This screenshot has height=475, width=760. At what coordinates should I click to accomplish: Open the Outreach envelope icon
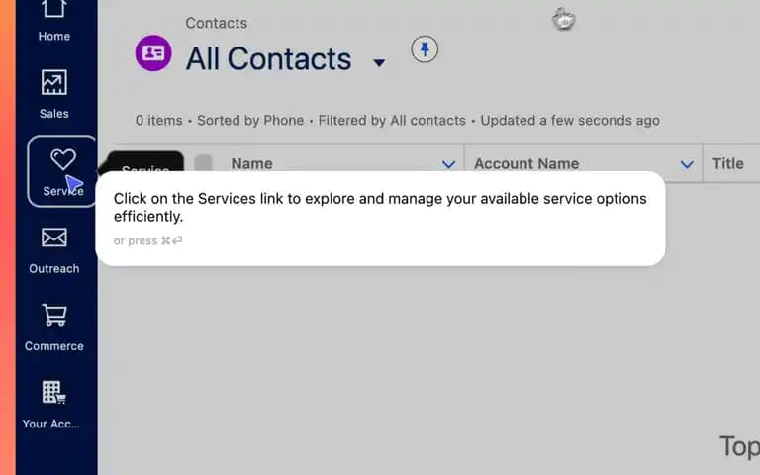[x=53, y=237]
